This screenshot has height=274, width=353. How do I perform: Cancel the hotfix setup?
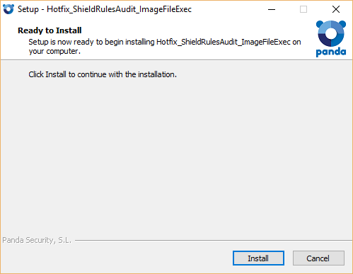[x=318, y=258]
